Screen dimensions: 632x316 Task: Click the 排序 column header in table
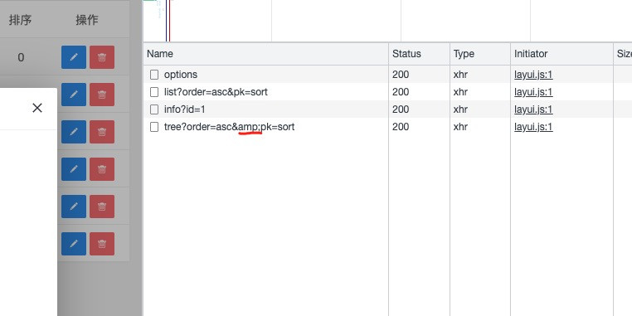[x=20, y=20]
